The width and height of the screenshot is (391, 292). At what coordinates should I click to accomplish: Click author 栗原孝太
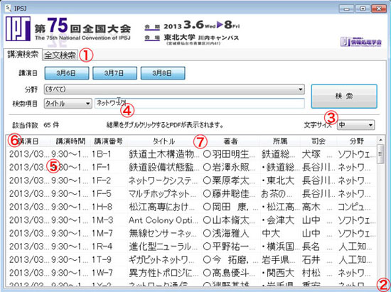229,180
